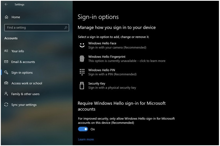Select Sign-in options in sidebar

pos(22,73)
